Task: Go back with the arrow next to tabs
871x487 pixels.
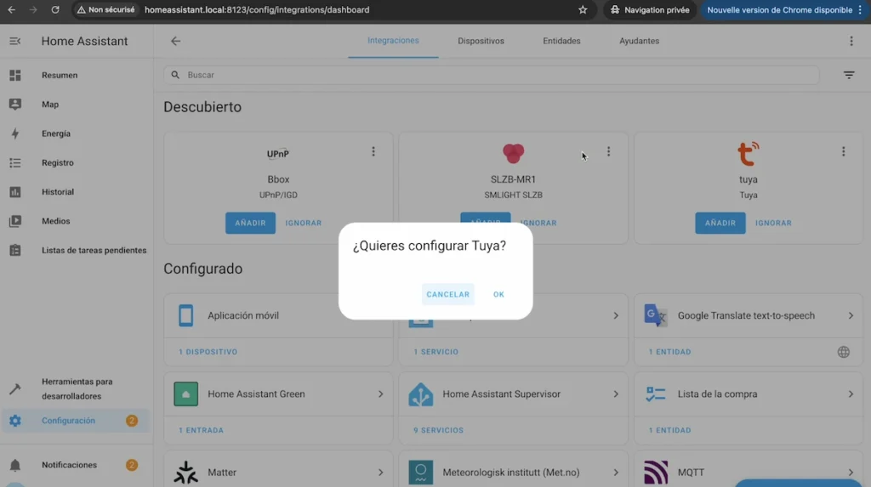Action: tap(175, 41)
